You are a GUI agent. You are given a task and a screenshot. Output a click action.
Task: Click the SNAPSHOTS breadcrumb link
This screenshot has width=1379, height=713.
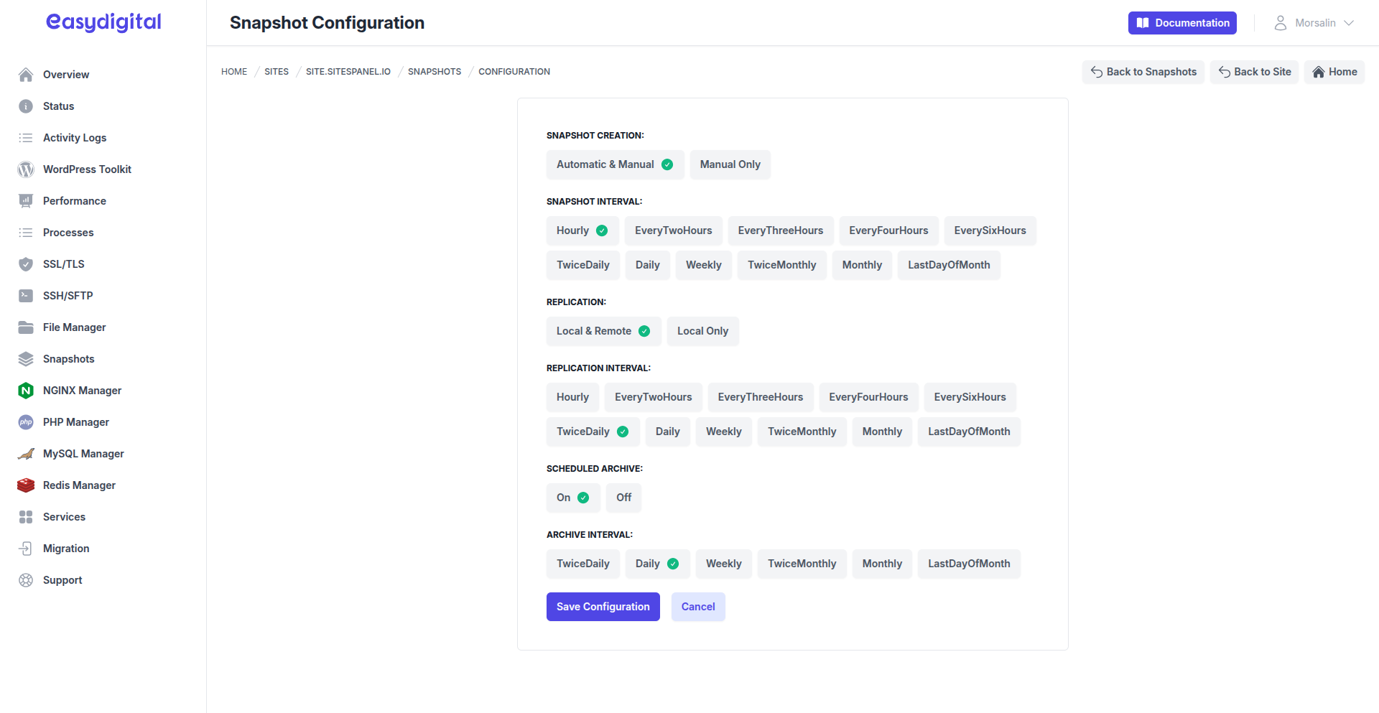[435, 71]
